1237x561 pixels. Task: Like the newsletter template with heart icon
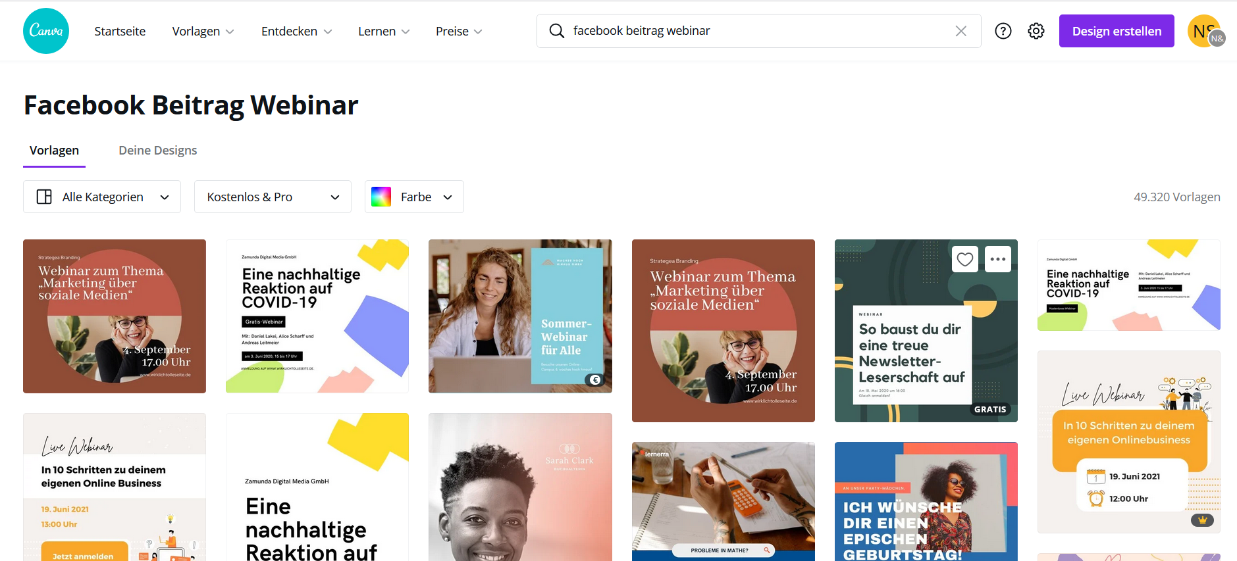965,259
